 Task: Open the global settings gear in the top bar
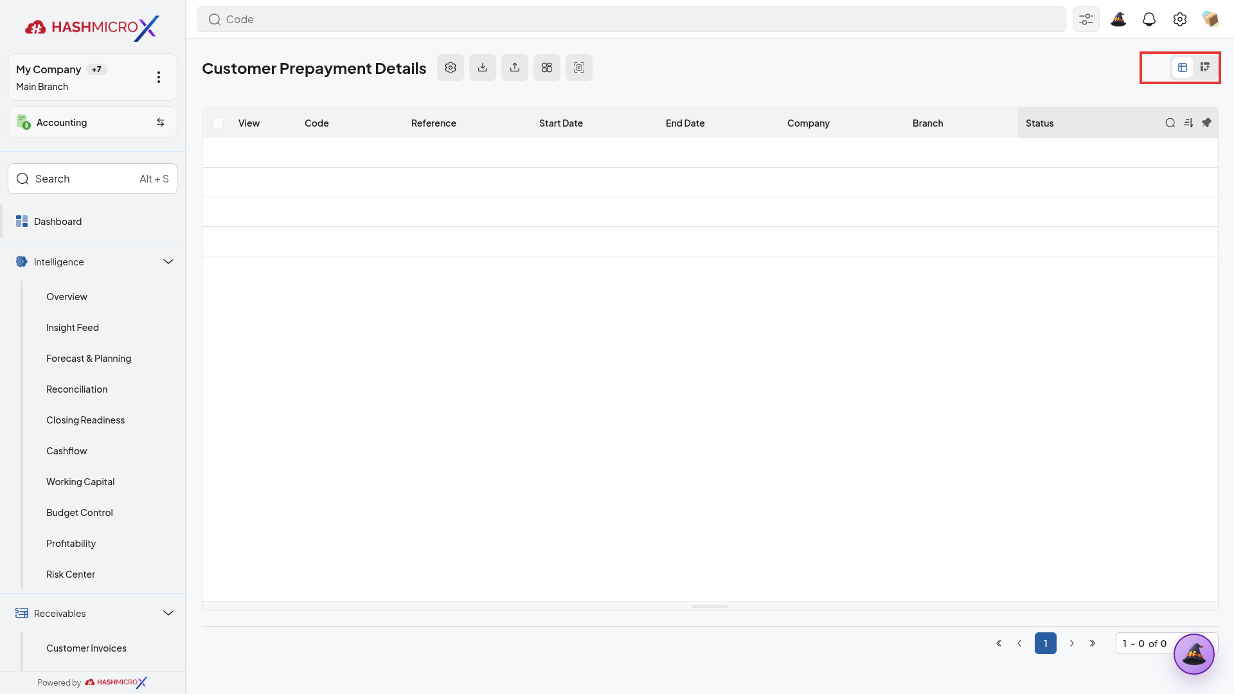(x=1180, y=19)
